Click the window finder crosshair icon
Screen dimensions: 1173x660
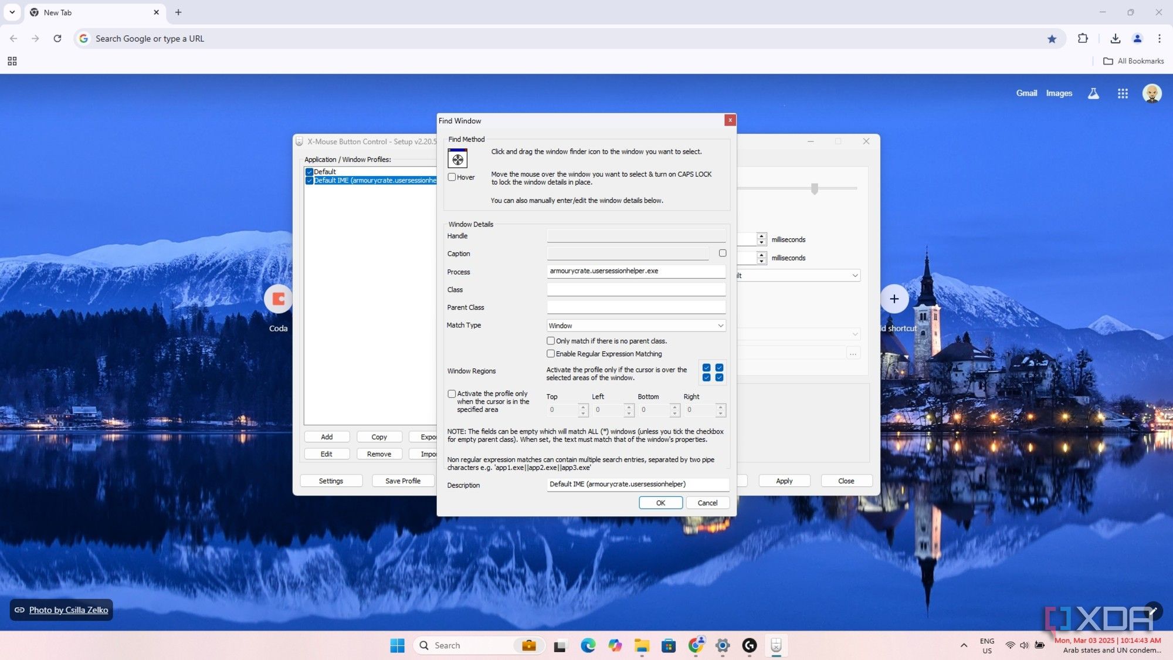coord(457,158)
